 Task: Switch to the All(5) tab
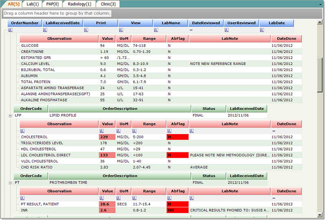13,4
